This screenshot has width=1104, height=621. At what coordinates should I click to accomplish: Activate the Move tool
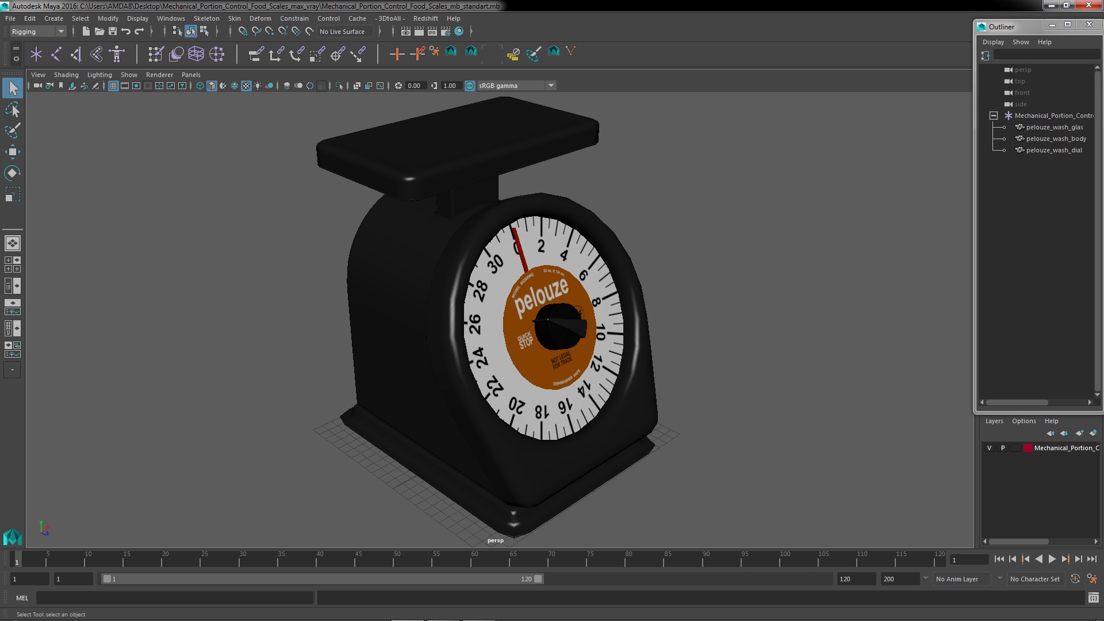(x=13, y=152)
